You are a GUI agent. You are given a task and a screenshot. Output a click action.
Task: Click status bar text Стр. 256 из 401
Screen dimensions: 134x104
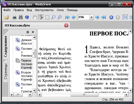coord(113,99)
